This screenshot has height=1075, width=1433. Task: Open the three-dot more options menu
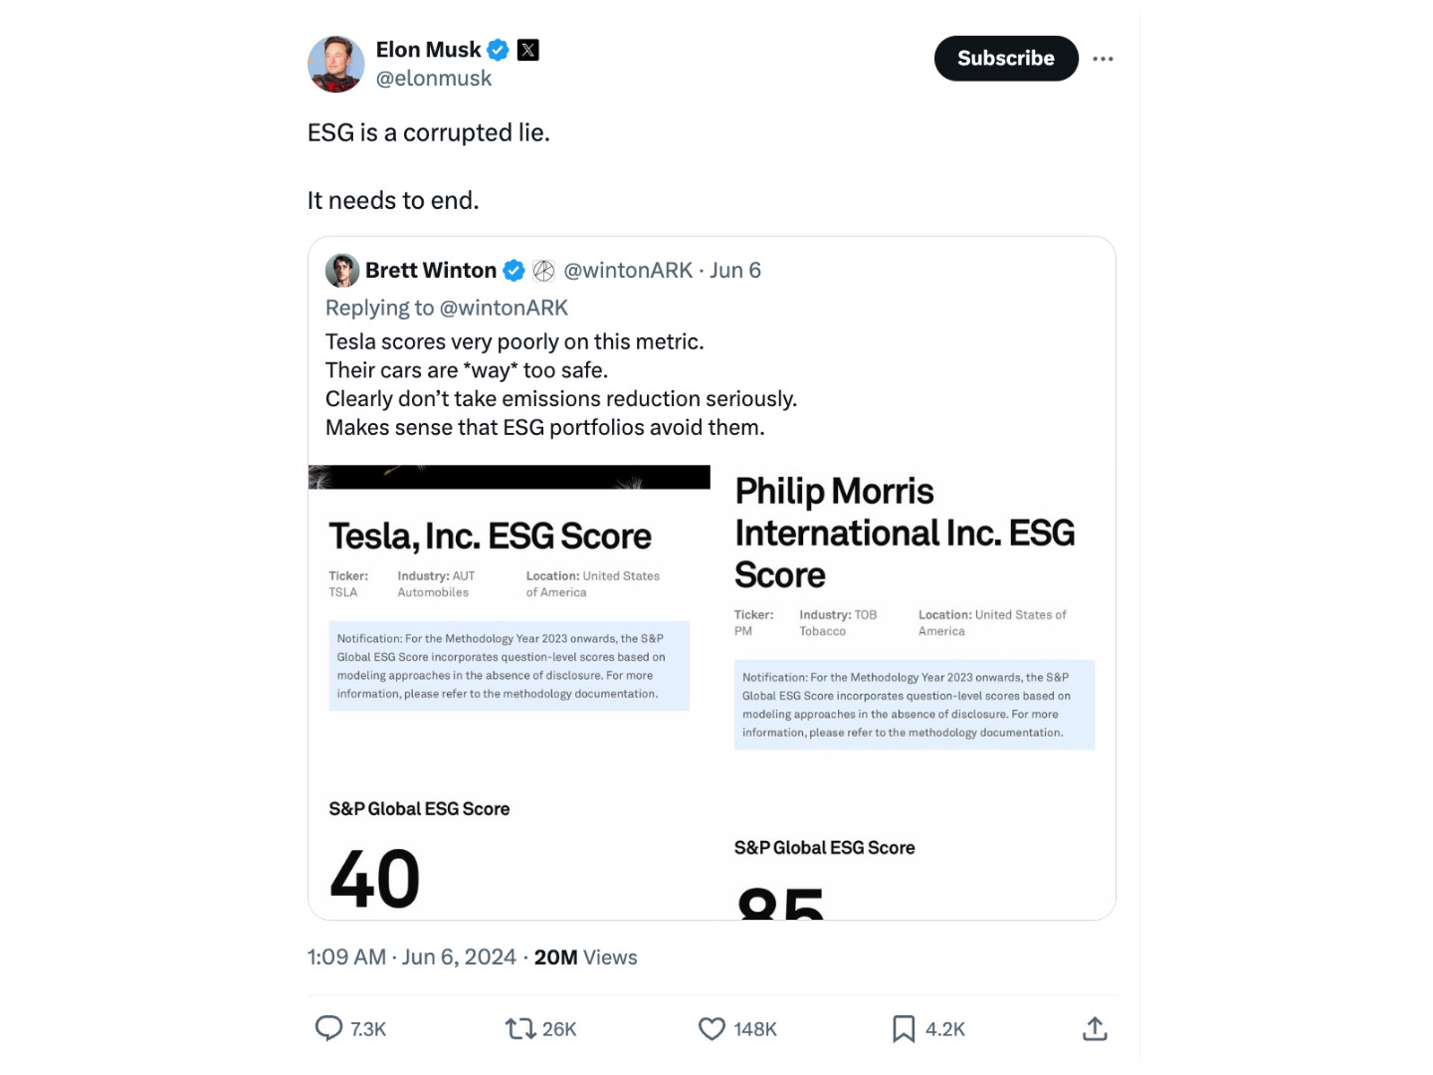[1103, 59]
